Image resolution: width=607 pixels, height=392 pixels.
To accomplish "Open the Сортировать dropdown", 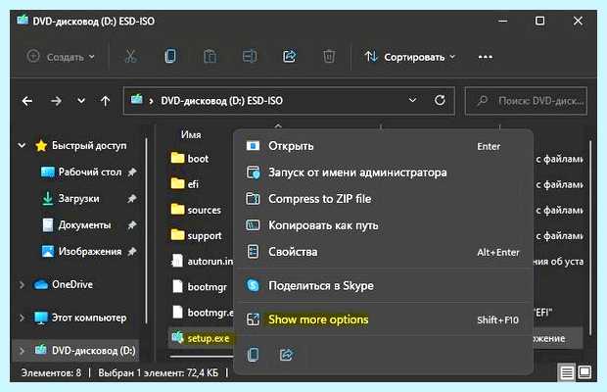I will pos(409,57).
